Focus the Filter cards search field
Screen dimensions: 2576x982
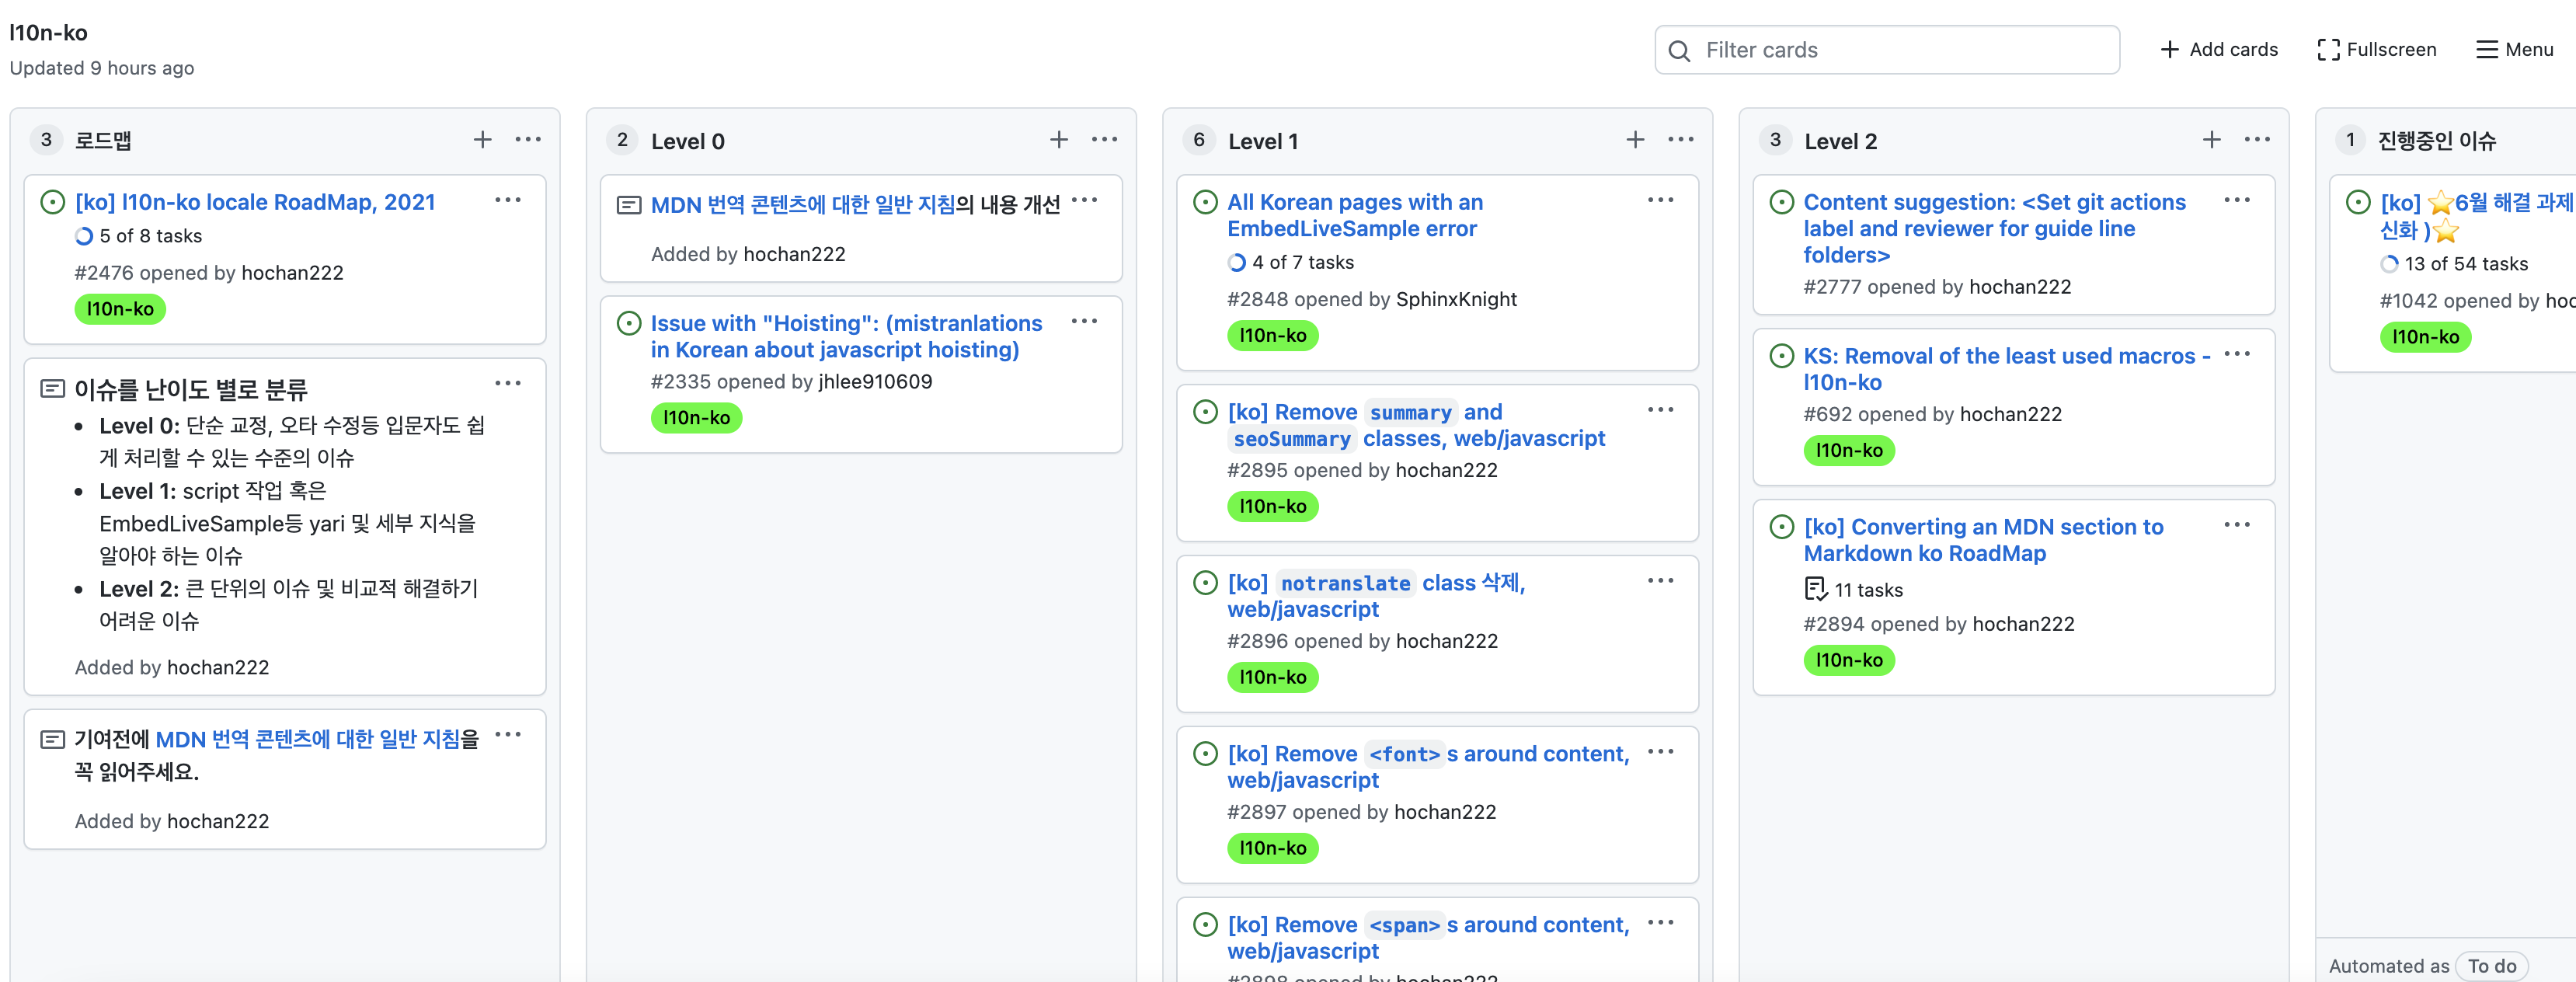(x=1886, y=50)
